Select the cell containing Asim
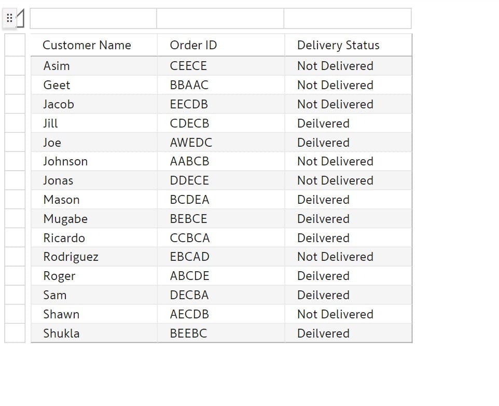This screenshot has height=406, width=499. [94, 66]
